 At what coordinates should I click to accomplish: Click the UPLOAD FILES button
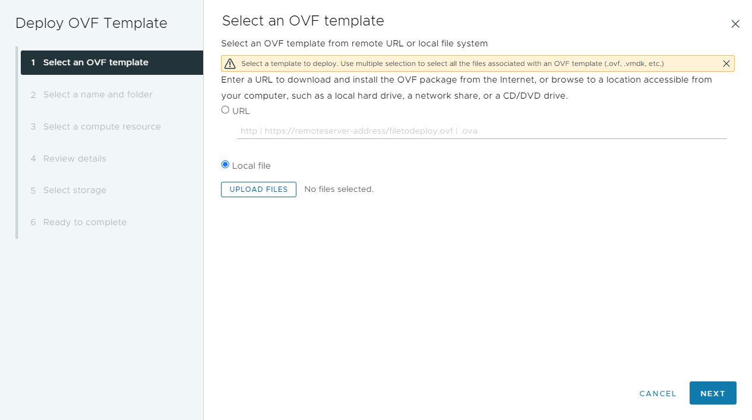(x=258, y=190)
